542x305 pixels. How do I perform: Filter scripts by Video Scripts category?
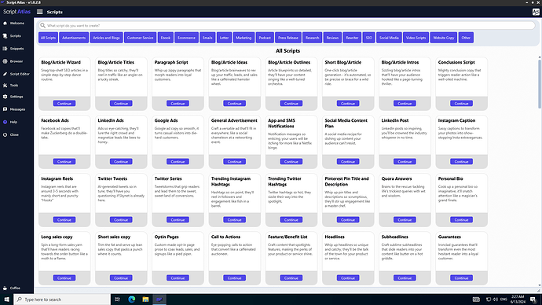pos(416,38)
